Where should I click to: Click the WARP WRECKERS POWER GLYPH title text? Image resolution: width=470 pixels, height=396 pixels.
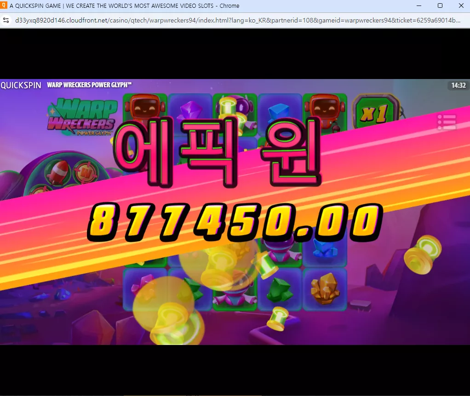coord(89,85)
